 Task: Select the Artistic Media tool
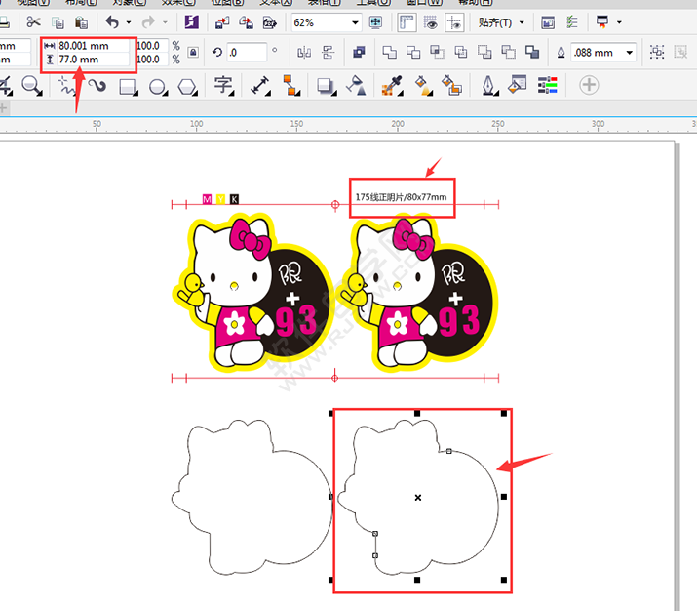[x=97, y=85]
